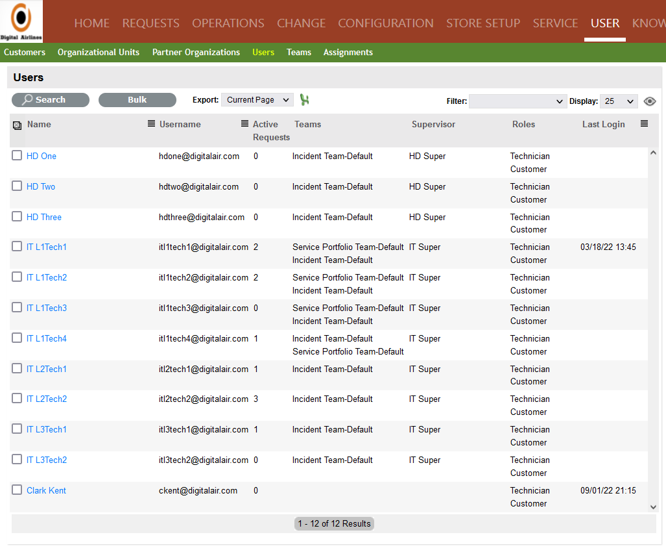666x550 pixels.
Task: Open the Export dropdown showing Current Page
Action: pos(257,99)
